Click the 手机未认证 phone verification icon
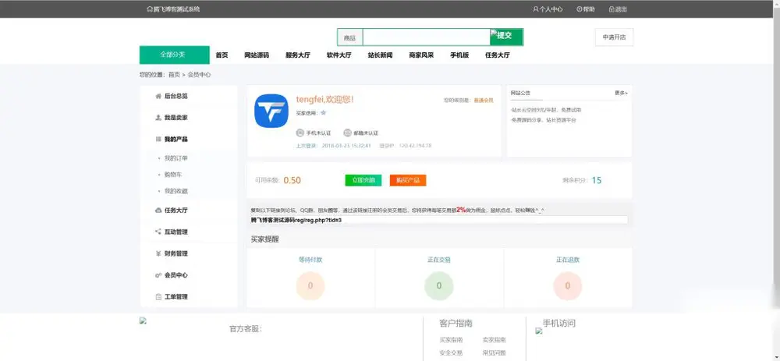The height and width of the screenshot is (361, 780). (300, 133)
